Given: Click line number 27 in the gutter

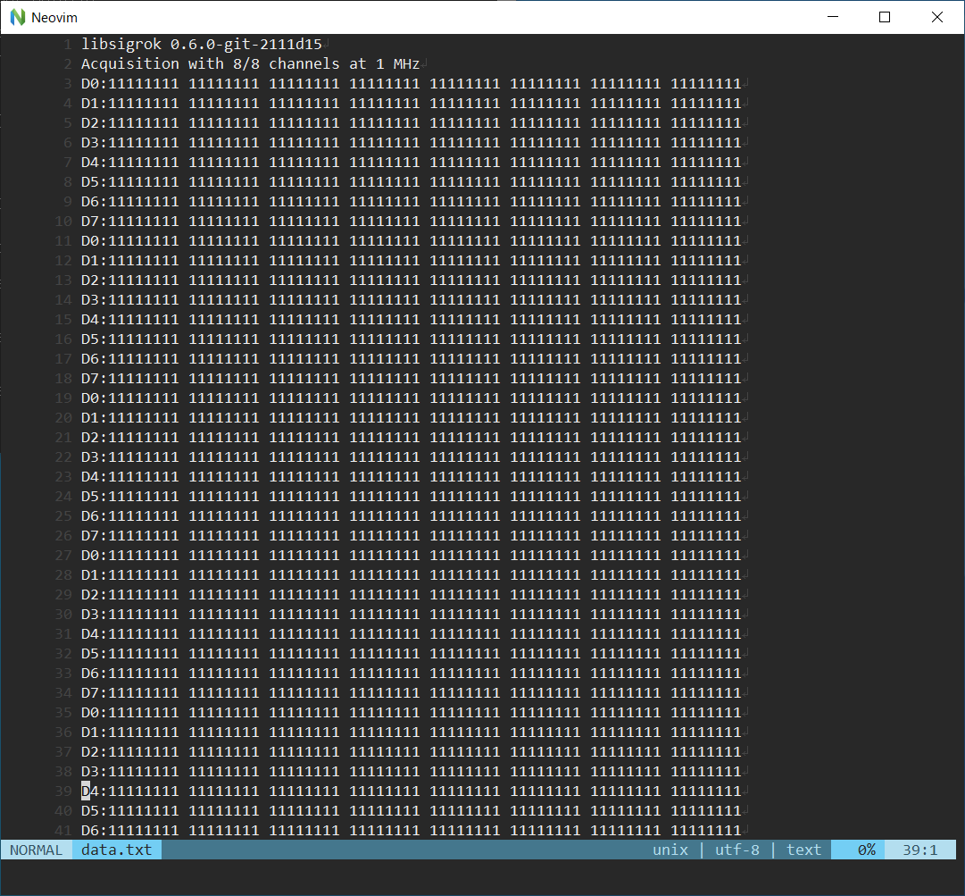Looking at the screenshot, I should pos(63,556).
